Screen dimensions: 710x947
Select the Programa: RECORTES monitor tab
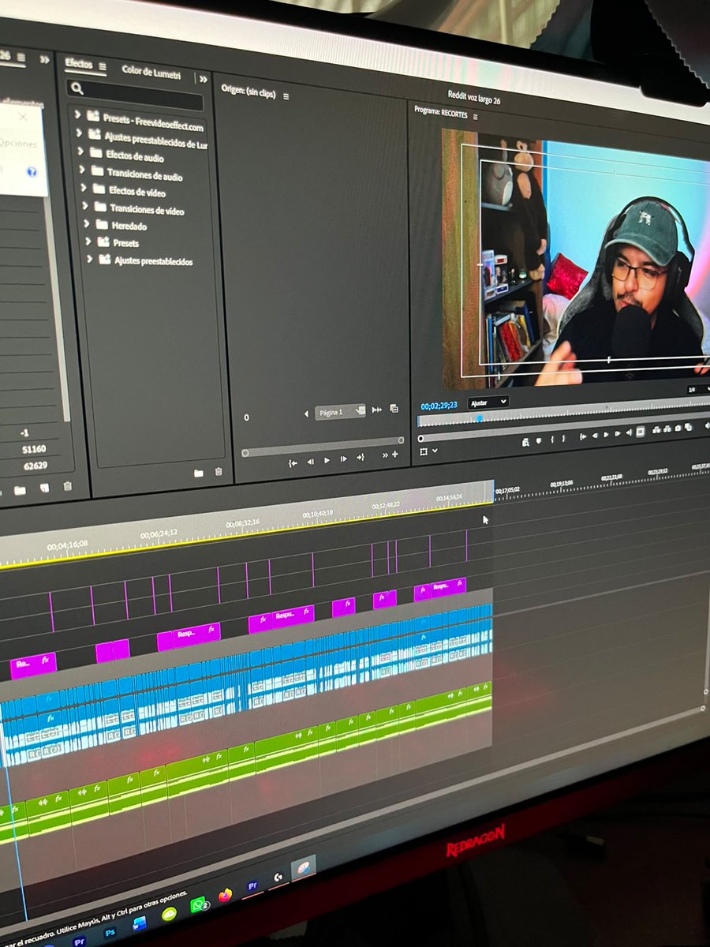tap(441, 114)
